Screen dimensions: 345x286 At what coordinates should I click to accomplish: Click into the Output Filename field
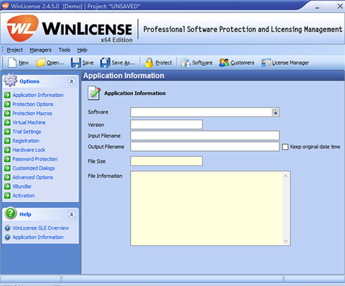(x=205, y=146)
